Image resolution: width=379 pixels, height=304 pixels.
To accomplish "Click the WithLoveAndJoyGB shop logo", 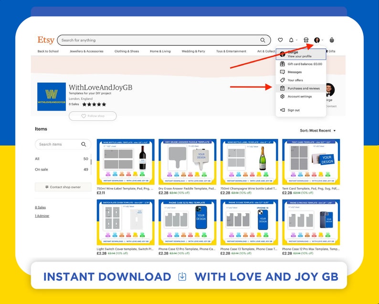I will (52, 97).
